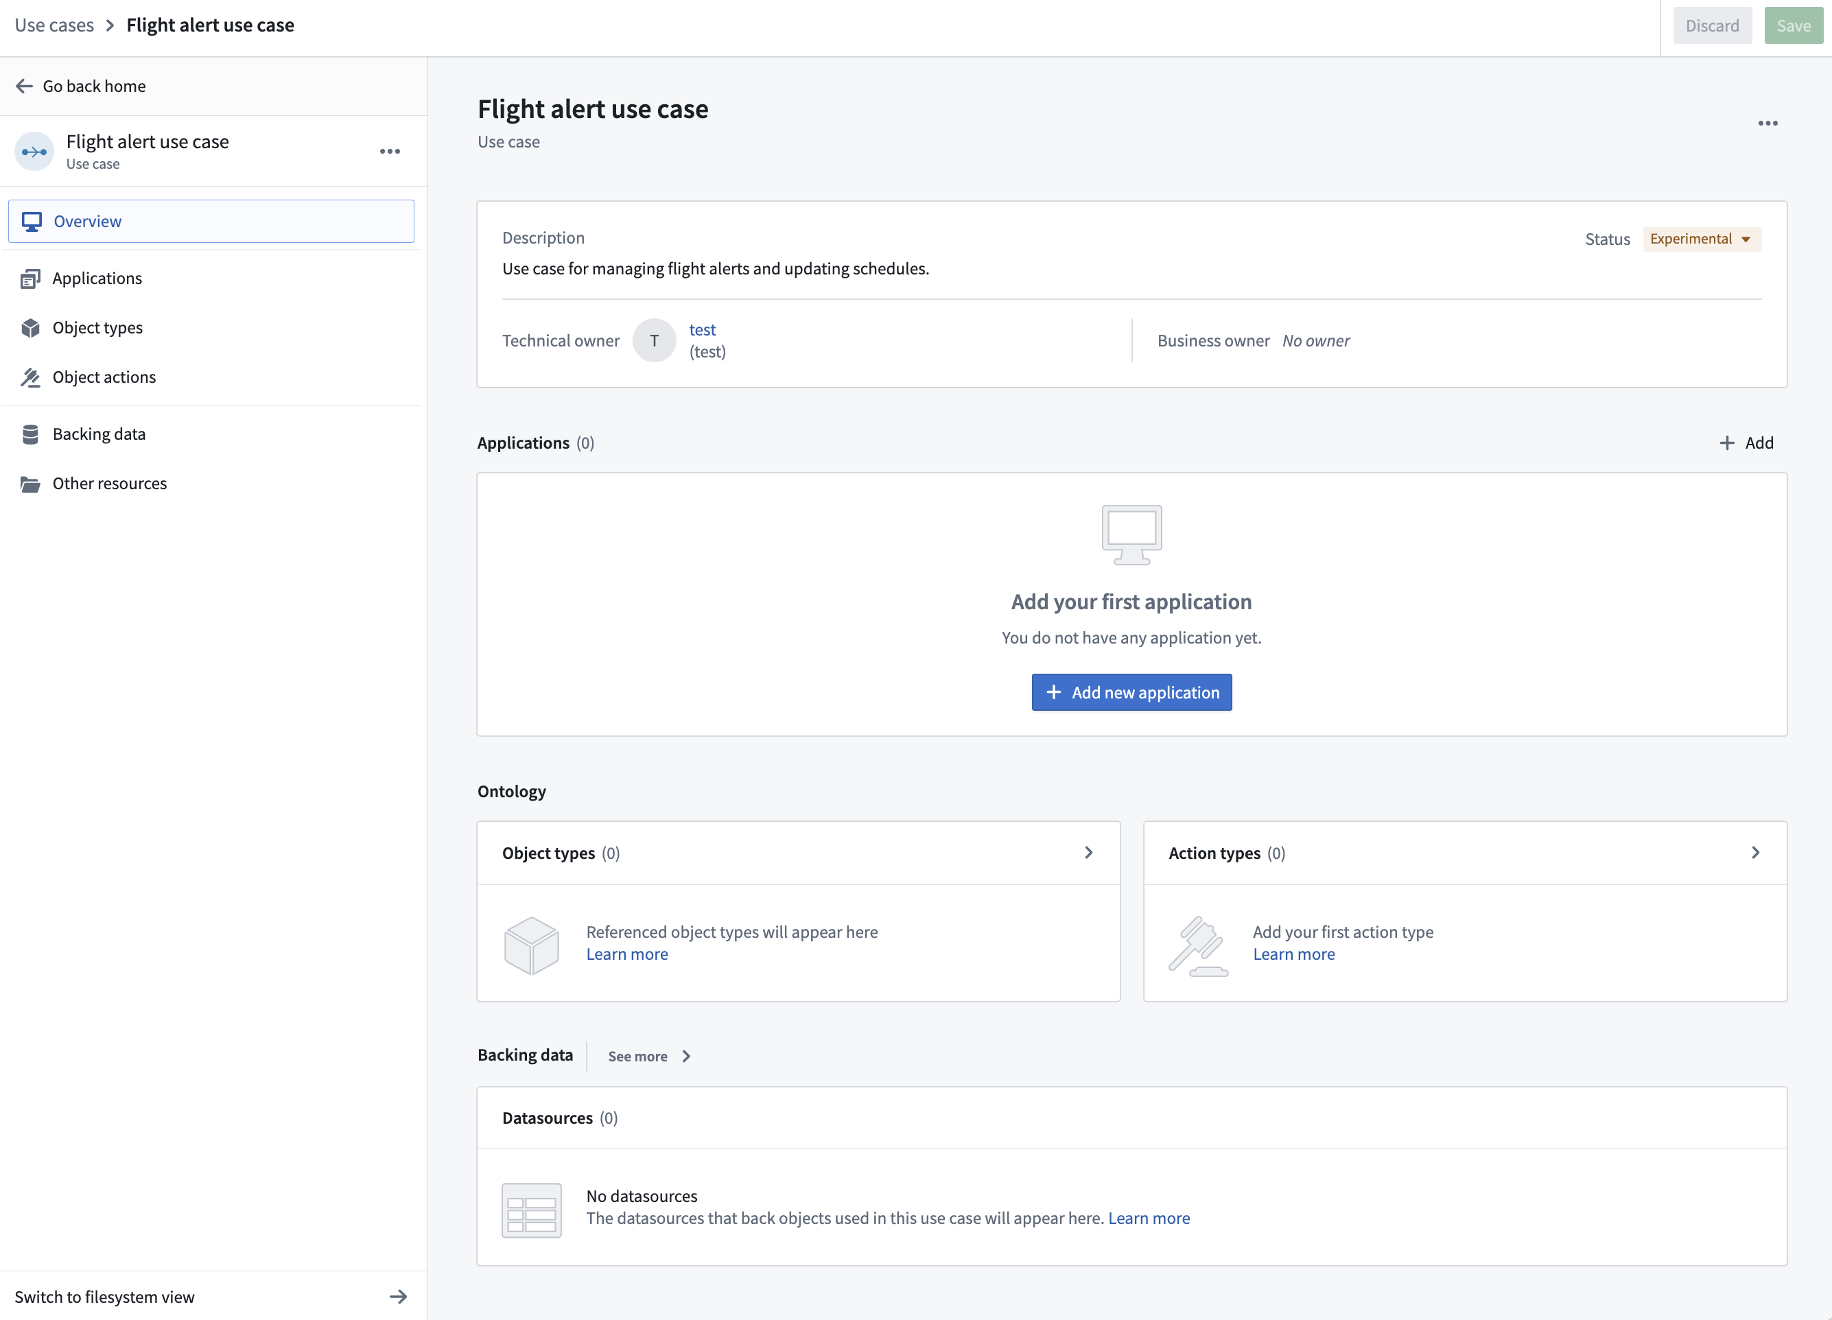Click the back arrow next to Go back home
Image resolution: width=1832 pixels, height=1320 pixels.
coord(24,86)
